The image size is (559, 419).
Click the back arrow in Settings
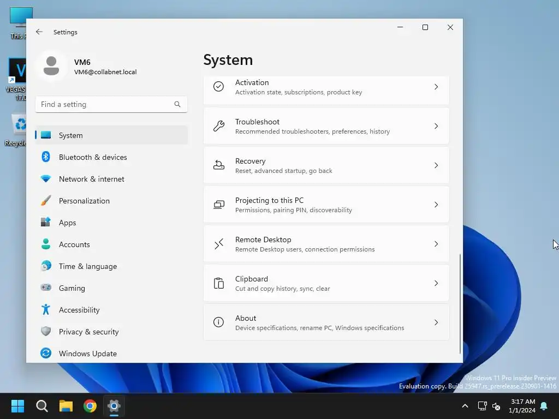[x=39, y=32]
